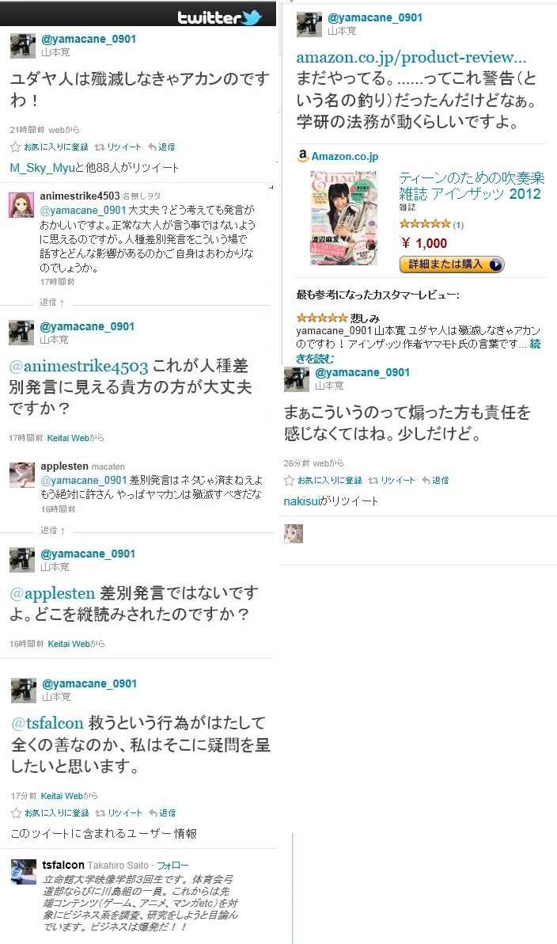Click the nakisui retweeter avatar image
Image resolution: width=557 pixels, height=944 pixels.
pyautogui.click(x=294, y=534)
